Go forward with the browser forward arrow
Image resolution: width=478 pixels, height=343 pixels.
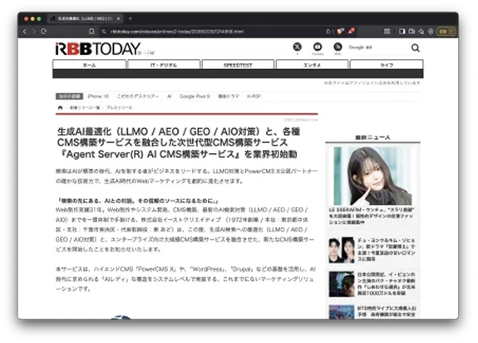click(x=34, y=32)
